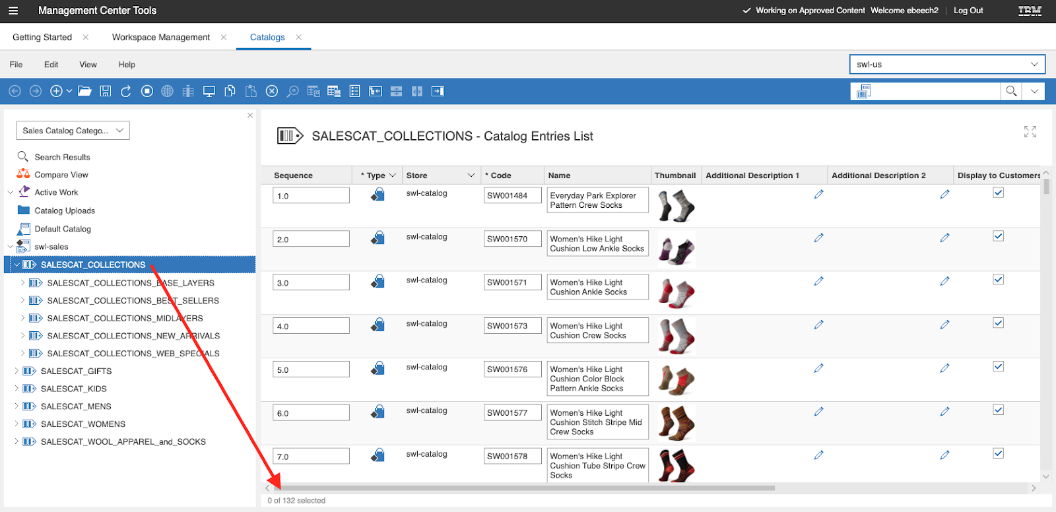Close the Catalogs tab
Screen dimensions: 1056x512
click(299, 37)
